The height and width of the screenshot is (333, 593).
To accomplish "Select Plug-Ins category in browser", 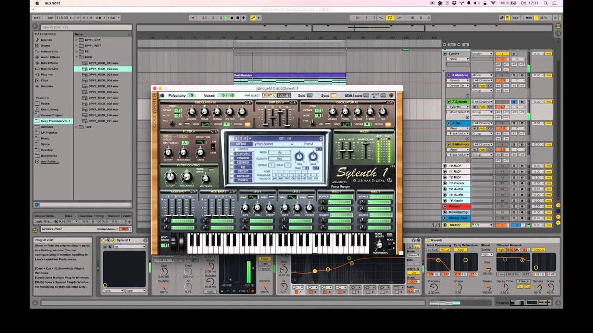I will [x=46, y=74].
